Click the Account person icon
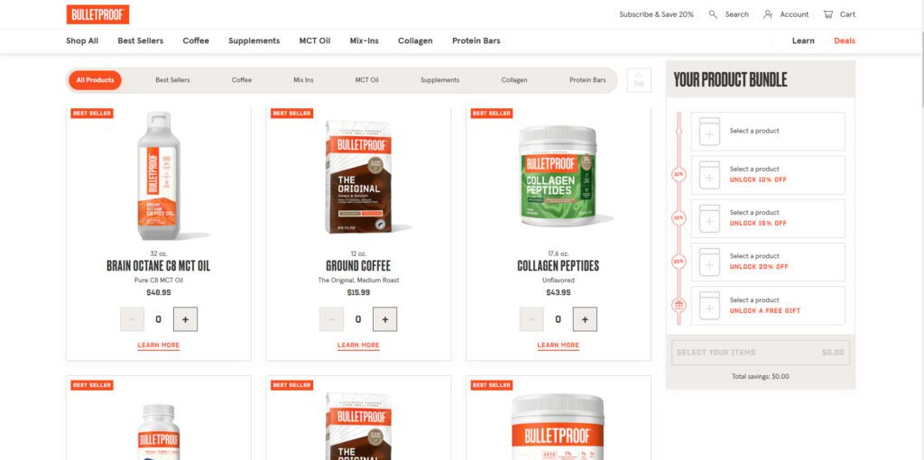The width and height of the screenshot is (924, 460). pyautogui.click(x=768, y=14)
